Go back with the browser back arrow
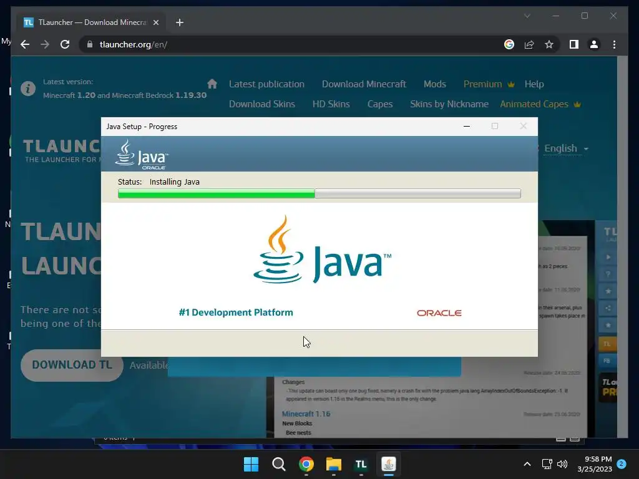 pos(25,44)
